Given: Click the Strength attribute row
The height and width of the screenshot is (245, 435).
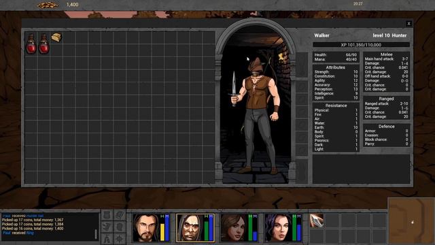Looking at the screenshot, I should pyautogui.click(x=336, y=71).
